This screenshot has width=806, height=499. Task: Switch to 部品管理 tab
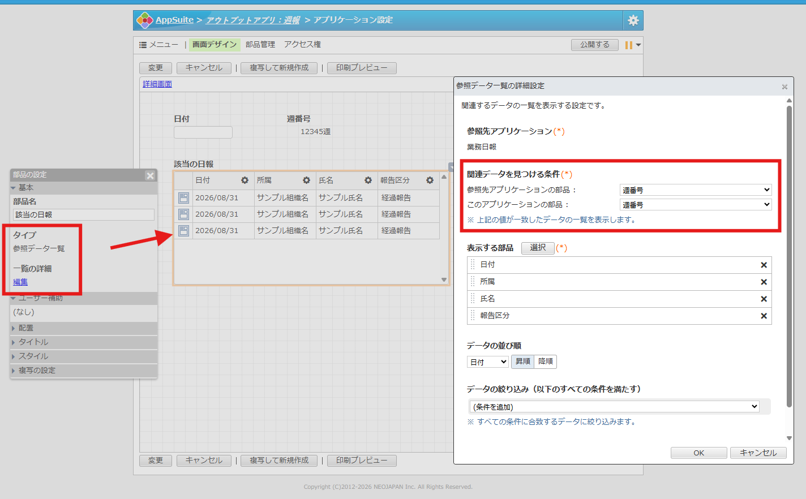(x=260, y=44)
